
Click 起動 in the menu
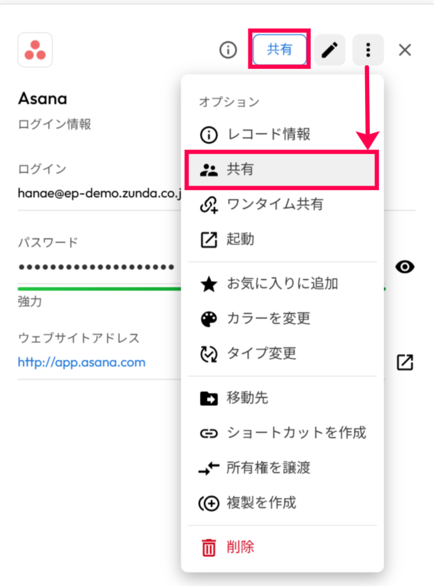click(x=240, y=239)
